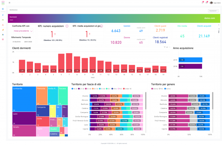Viewport: 222px width, 146px height.
Task: Select the 2018 bar in Anno acquisizione
Action: (x=190, y=66)
